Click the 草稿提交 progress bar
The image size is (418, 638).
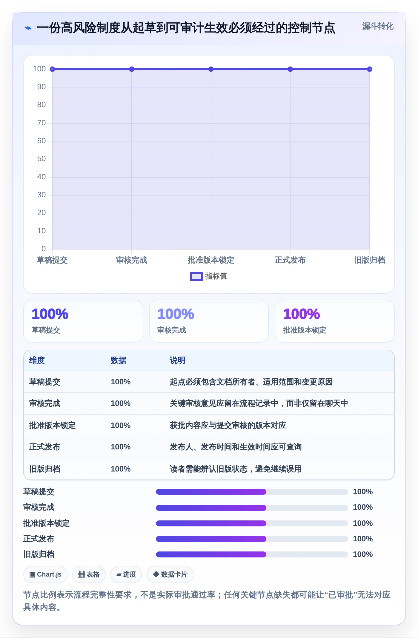(x=252, y=492)
